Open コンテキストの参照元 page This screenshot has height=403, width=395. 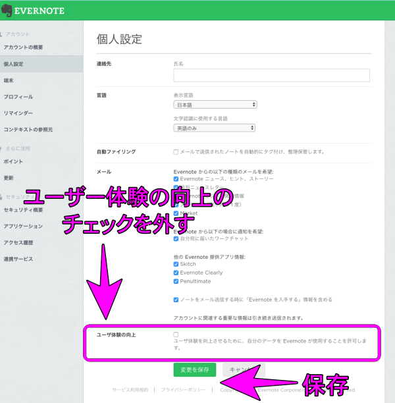pyautogui.click(x=28, y=130)
